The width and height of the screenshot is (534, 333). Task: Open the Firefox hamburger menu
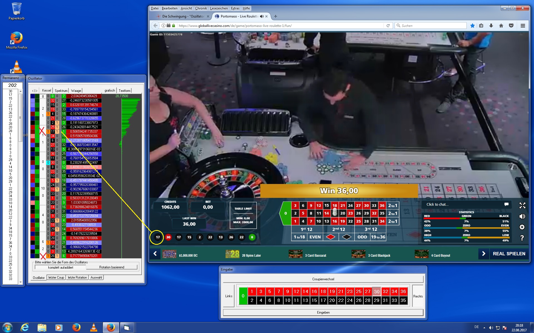click(x=523, y=26)
